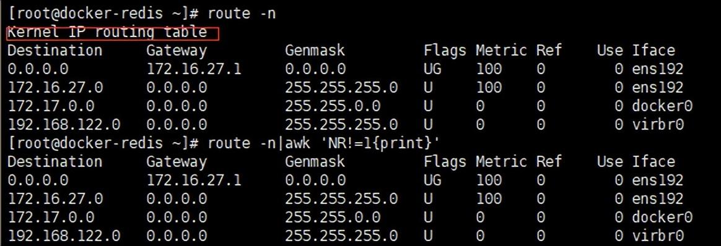Screen dimensions: 721x246
Task: Click 'docker0' interface in second table
Action: (662, 217)
